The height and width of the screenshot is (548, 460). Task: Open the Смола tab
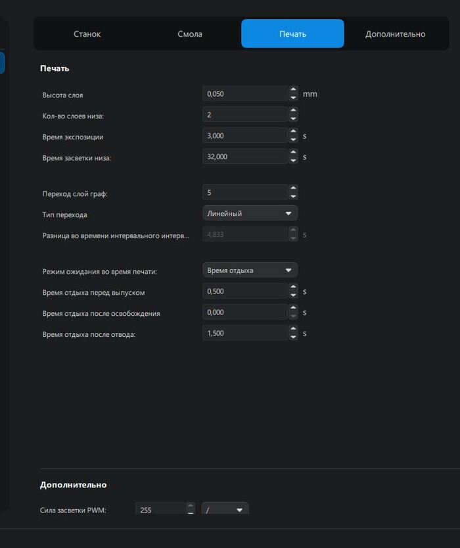[190, 34]
